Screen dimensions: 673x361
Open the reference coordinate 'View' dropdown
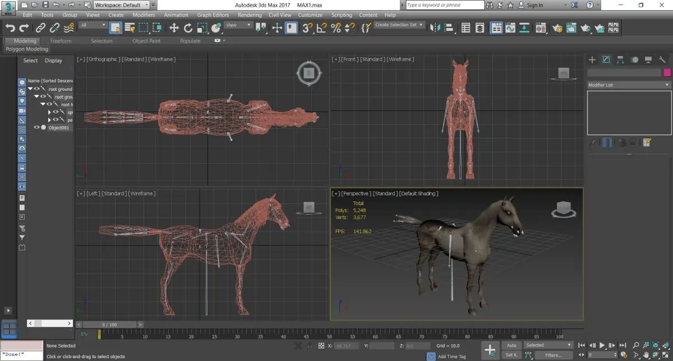pyautogui.click(x=238, y=25)
